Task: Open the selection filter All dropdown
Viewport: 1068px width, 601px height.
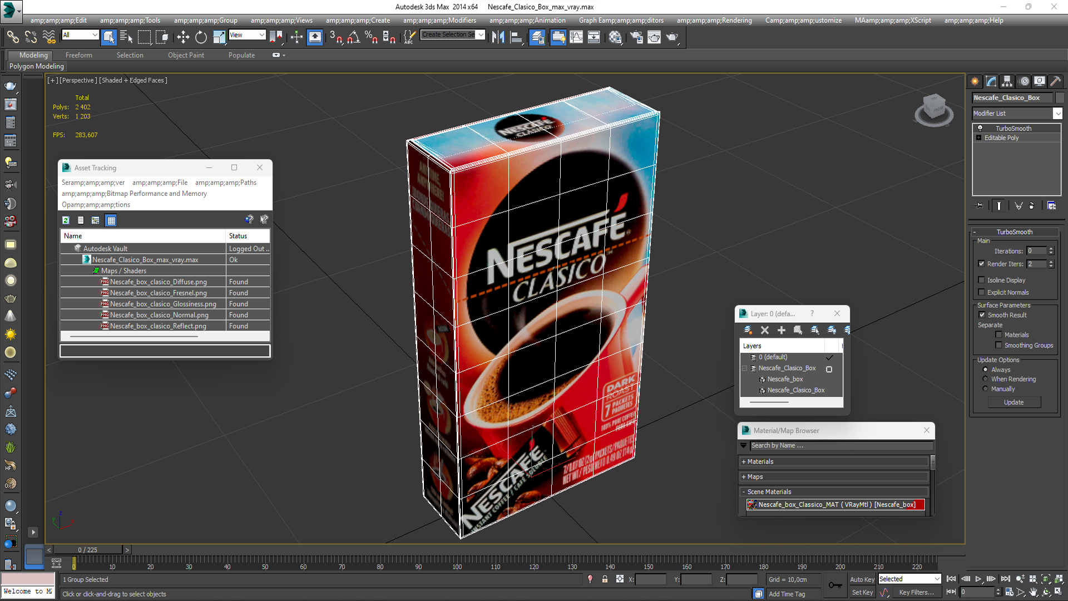Action: coord(80,35)
